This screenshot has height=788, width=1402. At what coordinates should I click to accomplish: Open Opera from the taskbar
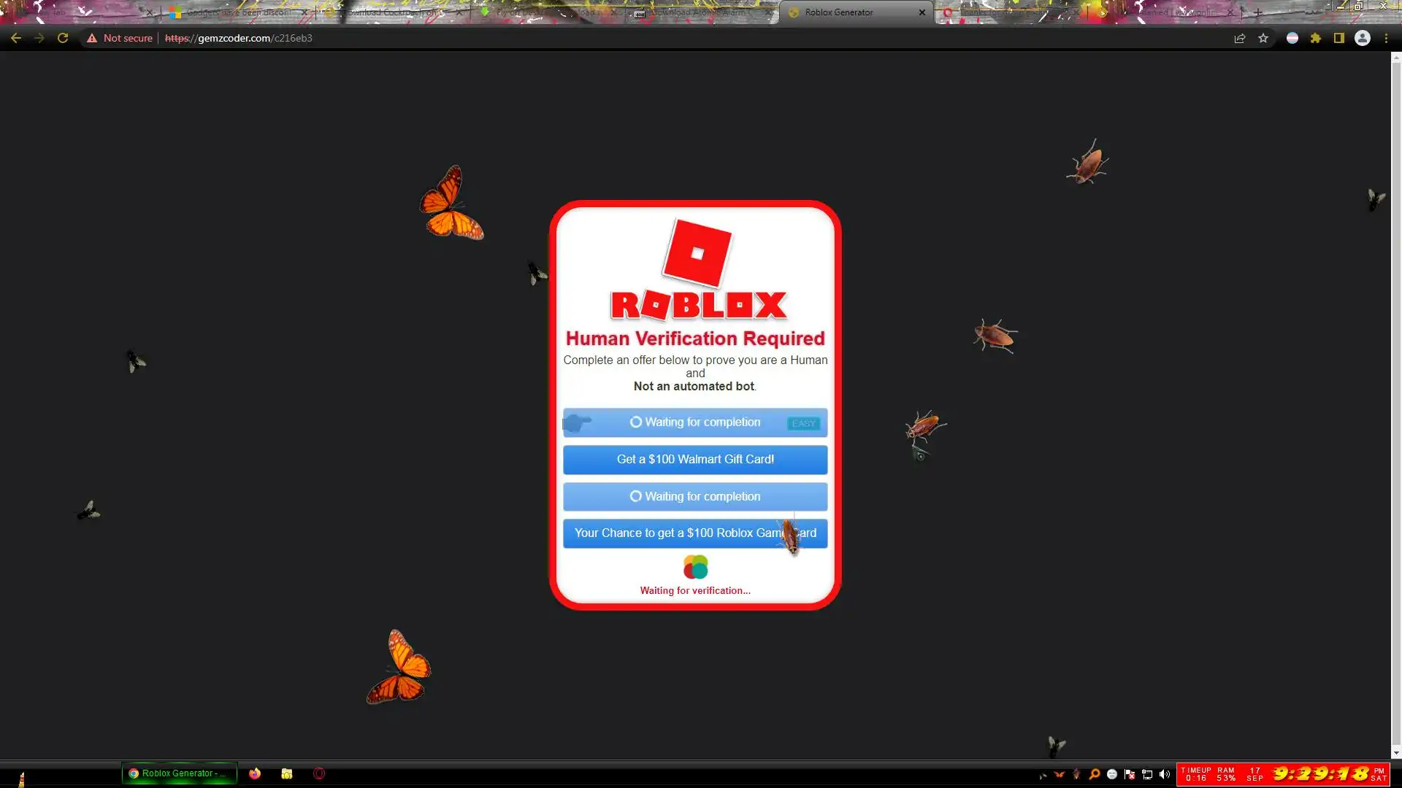[x=319, y=773]
